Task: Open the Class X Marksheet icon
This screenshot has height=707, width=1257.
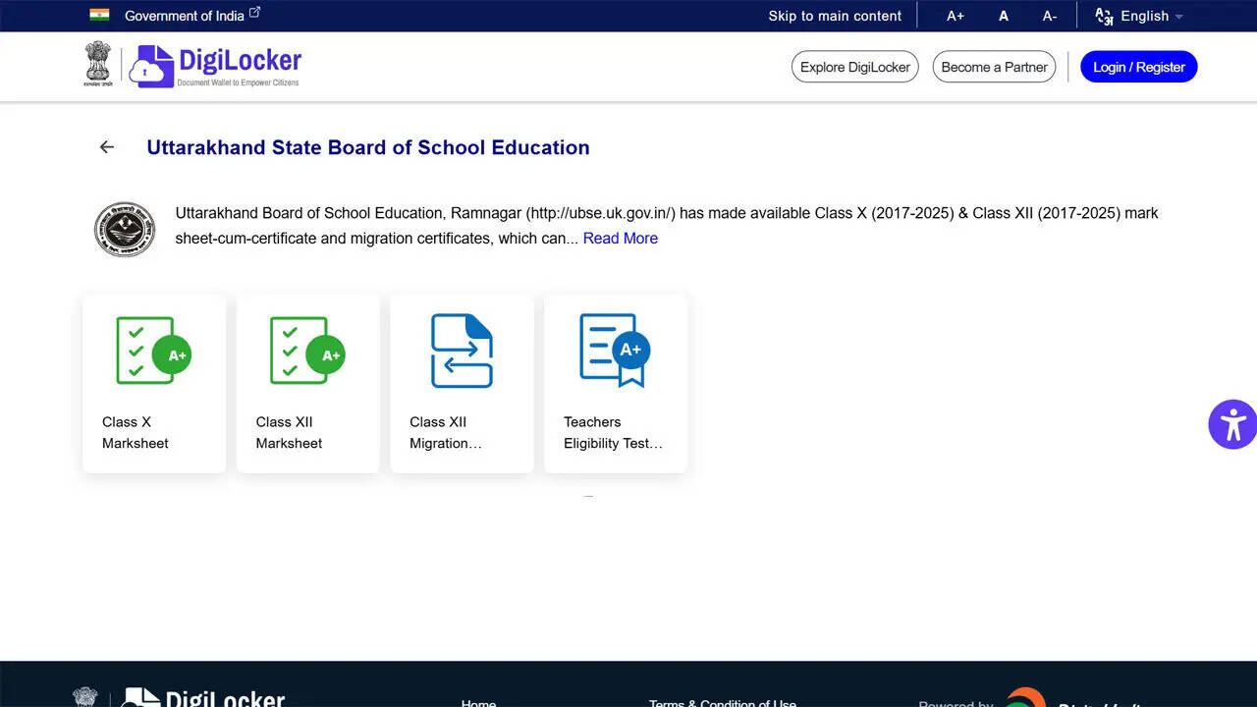Action: pos(153,351)
